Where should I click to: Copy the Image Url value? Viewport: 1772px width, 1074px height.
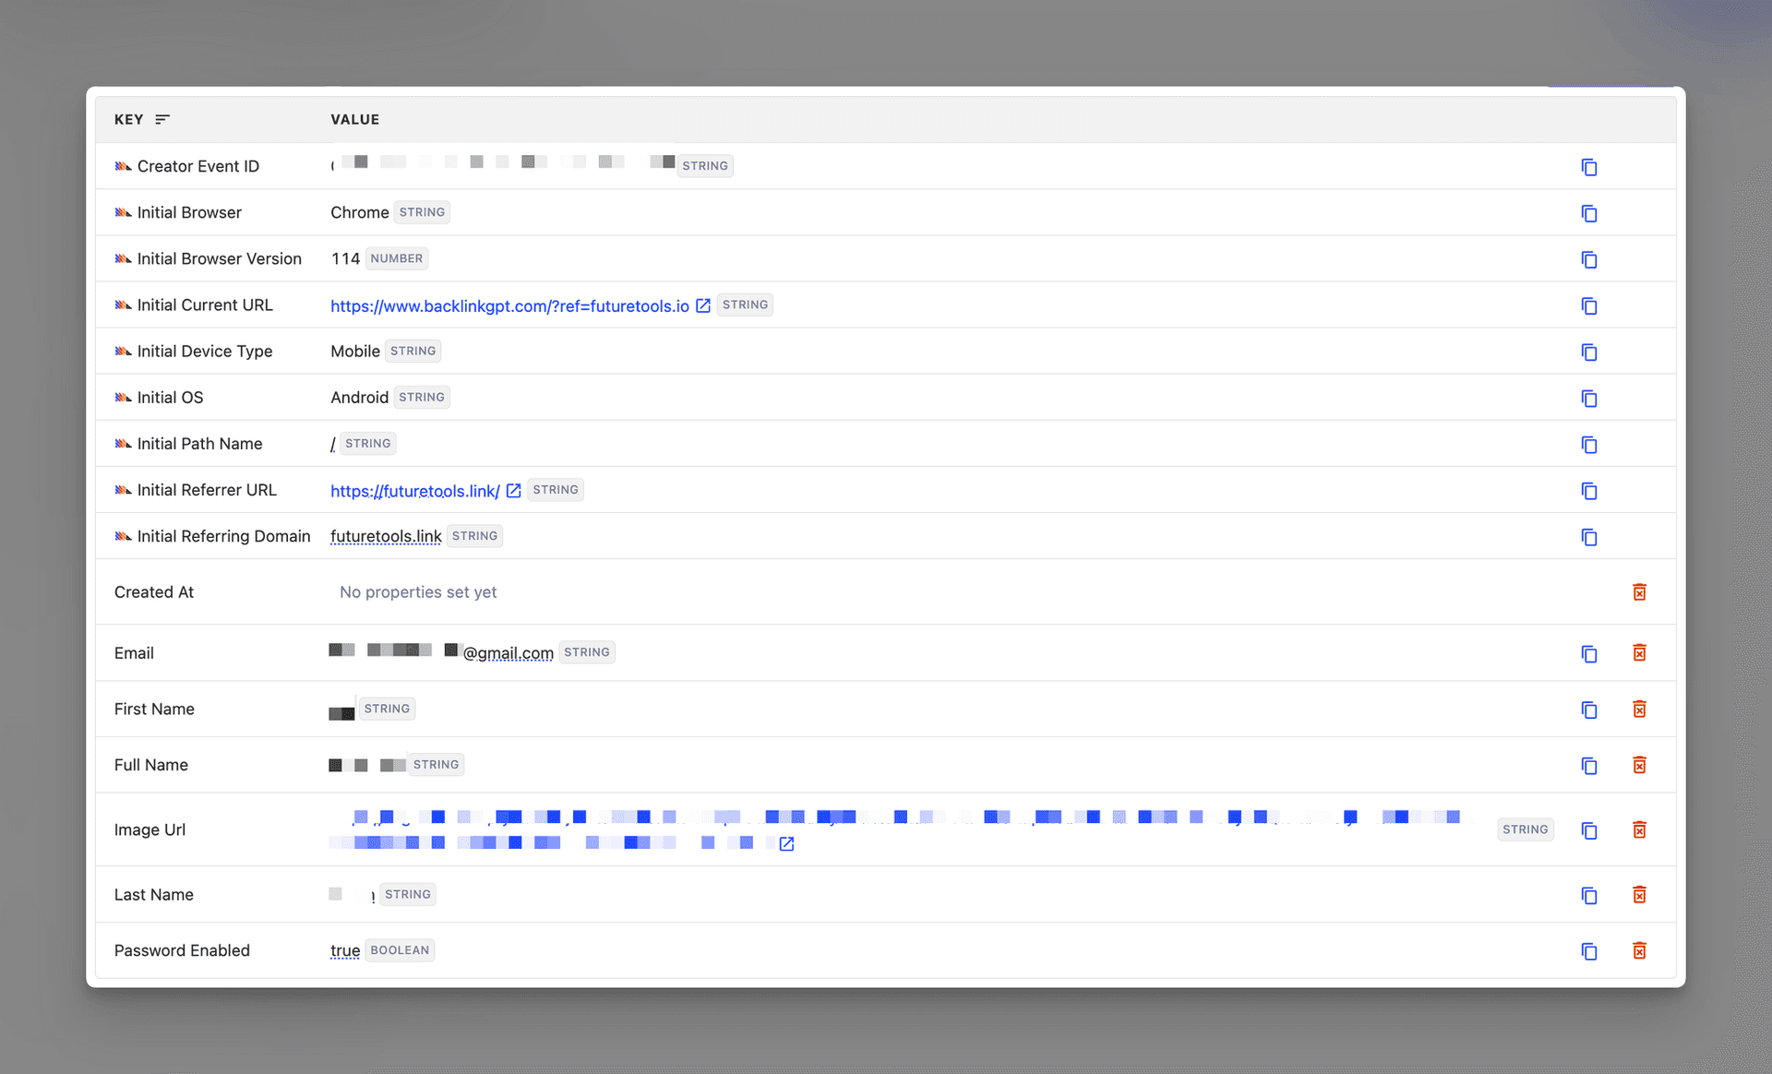[1588, 830]
